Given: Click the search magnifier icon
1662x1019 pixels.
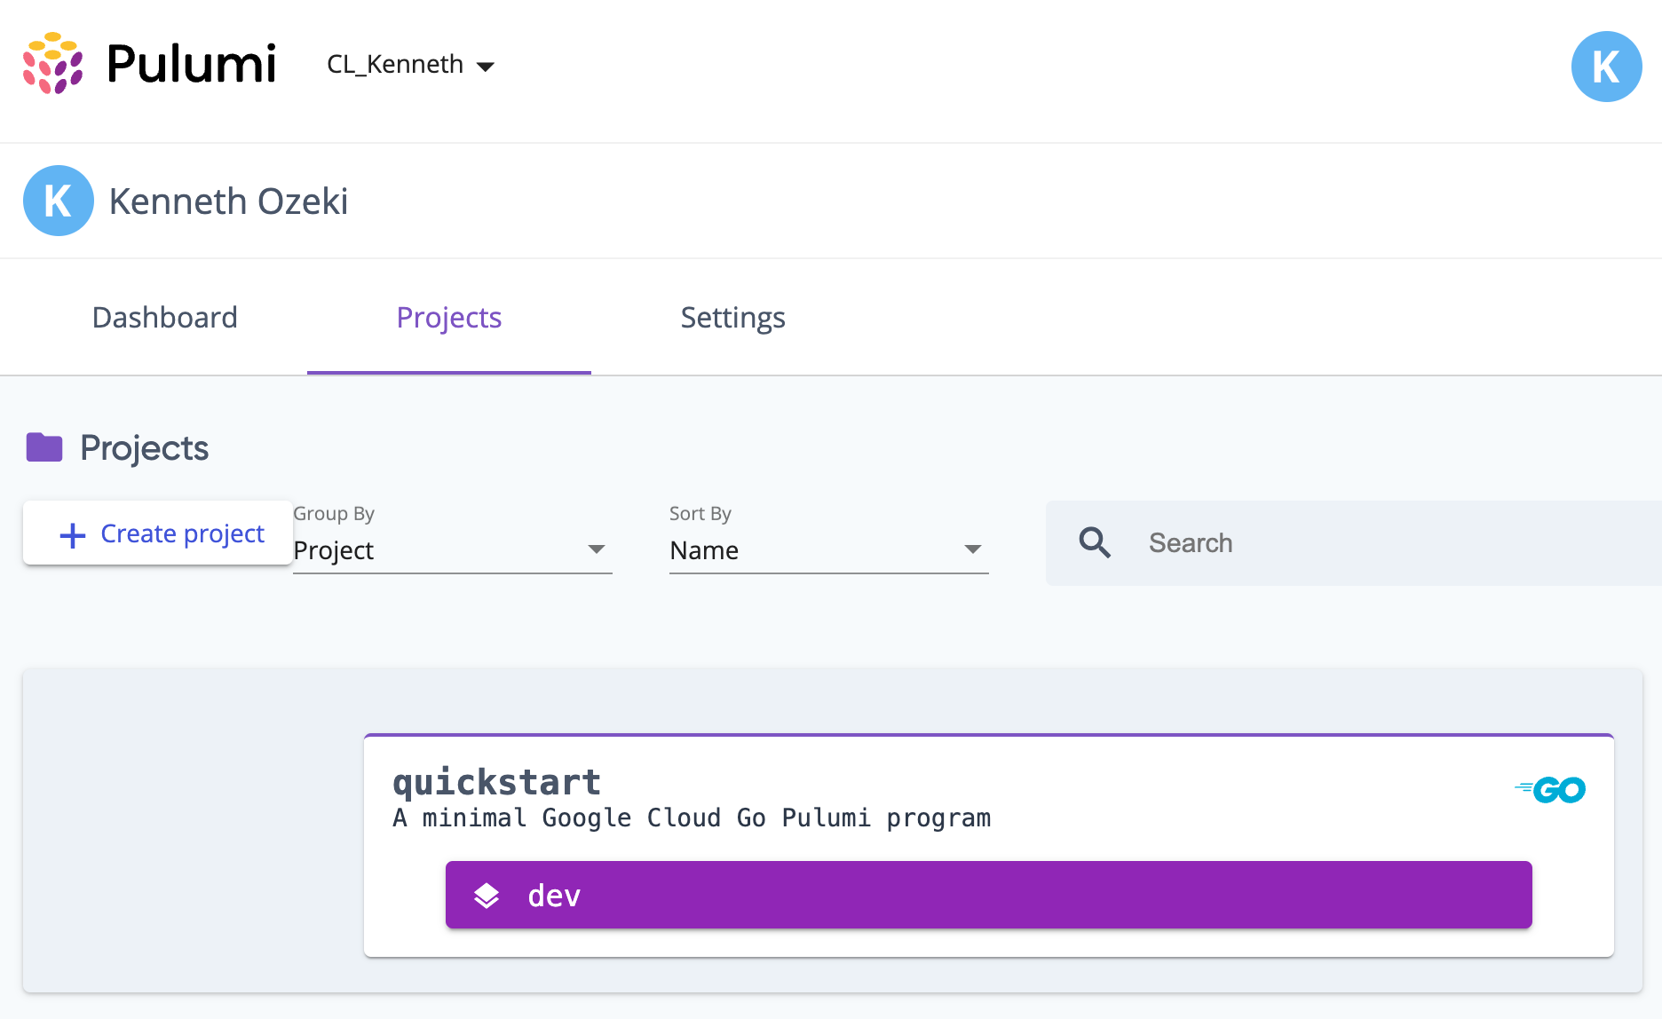Looking at the screenshot, I should click(x=1094, y=542).
